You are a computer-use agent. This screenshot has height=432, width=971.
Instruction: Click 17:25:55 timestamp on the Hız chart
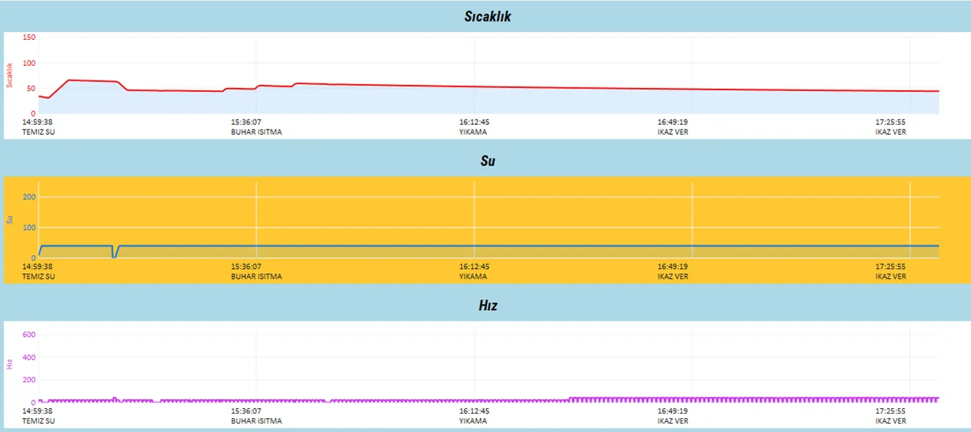pos(890,411)
